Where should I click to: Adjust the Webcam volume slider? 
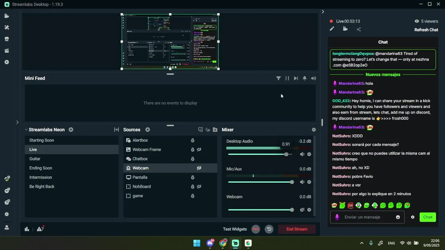click(260, 210)
